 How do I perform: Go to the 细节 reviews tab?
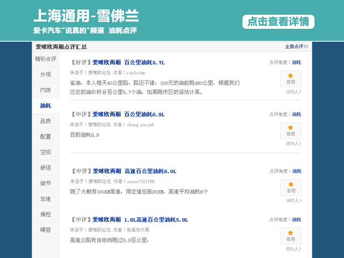click(45, 183)
